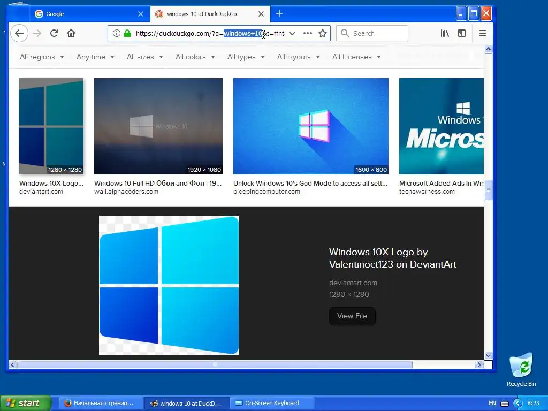Minimize the Firefox window
The image size is (548, 411).
(x=461, y=13)
